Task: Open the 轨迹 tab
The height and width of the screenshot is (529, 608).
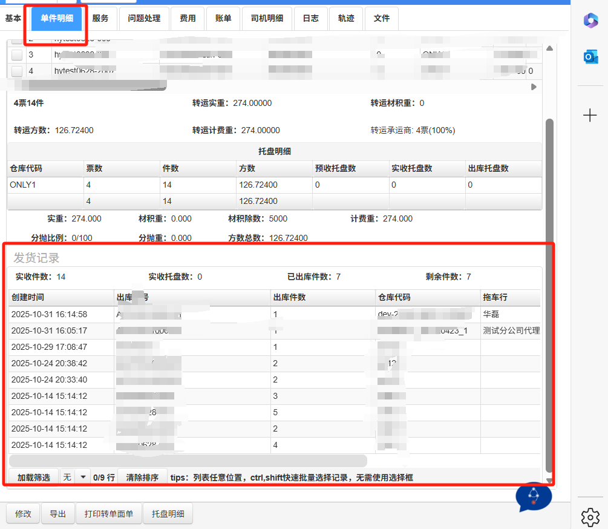Action: 346,18
